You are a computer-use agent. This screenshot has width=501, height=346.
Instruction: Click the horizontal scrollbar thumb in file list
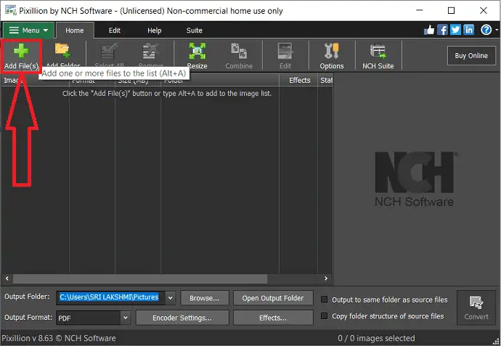point(140,278)
